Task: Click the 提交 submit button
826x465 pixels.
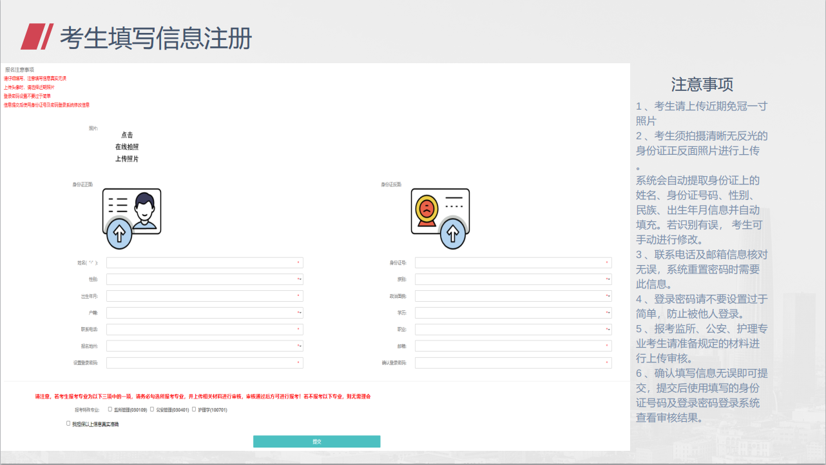Action: (x=316, y=442)
